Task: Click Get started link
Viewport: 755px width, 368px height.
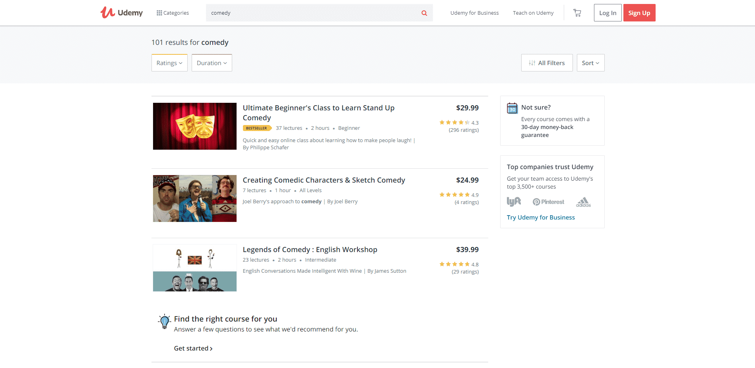Action: pos(193,349)
